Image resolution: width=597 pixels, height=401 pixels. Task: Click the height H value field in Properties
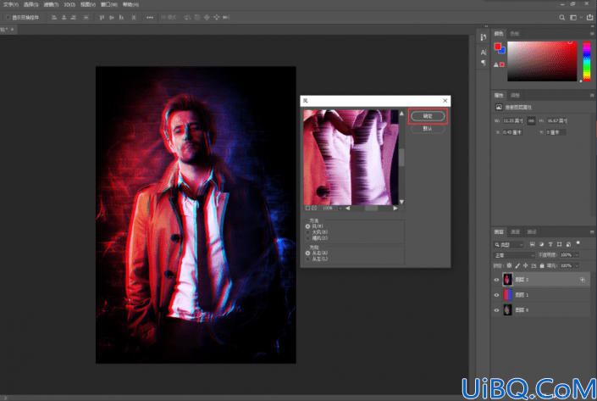coord(557,121)
